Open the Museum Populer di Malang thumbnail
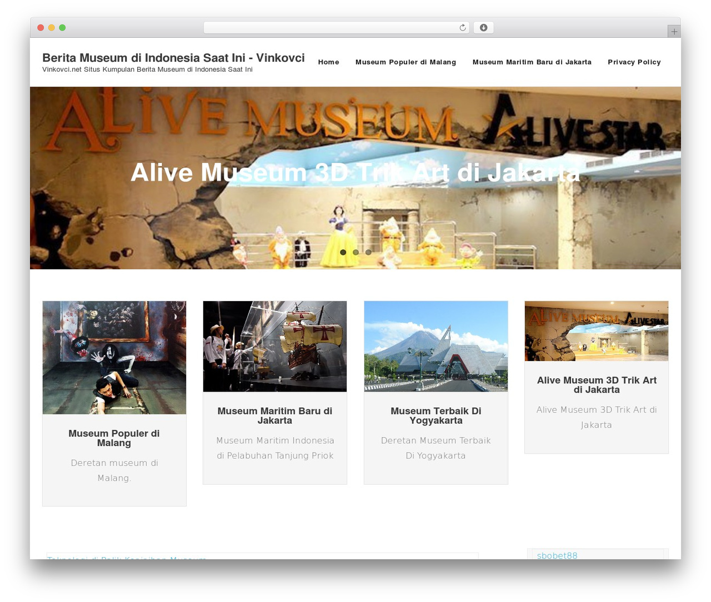Viewport: 711px width, 602px height. point(114,358)
